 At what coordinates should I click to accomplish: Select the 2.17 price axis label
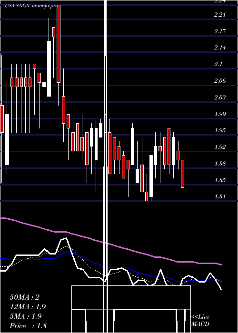pos(220,31)
